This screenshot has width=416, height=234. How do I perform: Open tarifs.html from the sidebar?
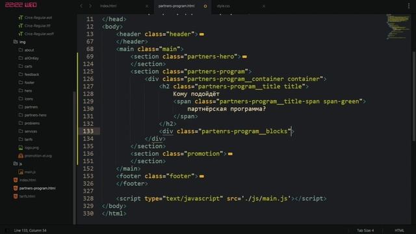click(27, 196)
